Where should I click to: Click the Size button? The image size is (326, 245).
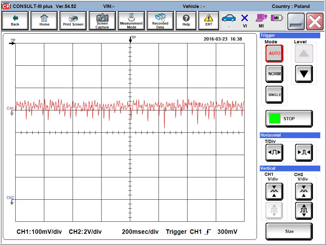tap(289, 231)
